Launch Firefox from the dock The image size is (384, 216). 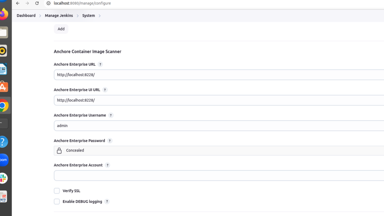click(x=3, y=14)
